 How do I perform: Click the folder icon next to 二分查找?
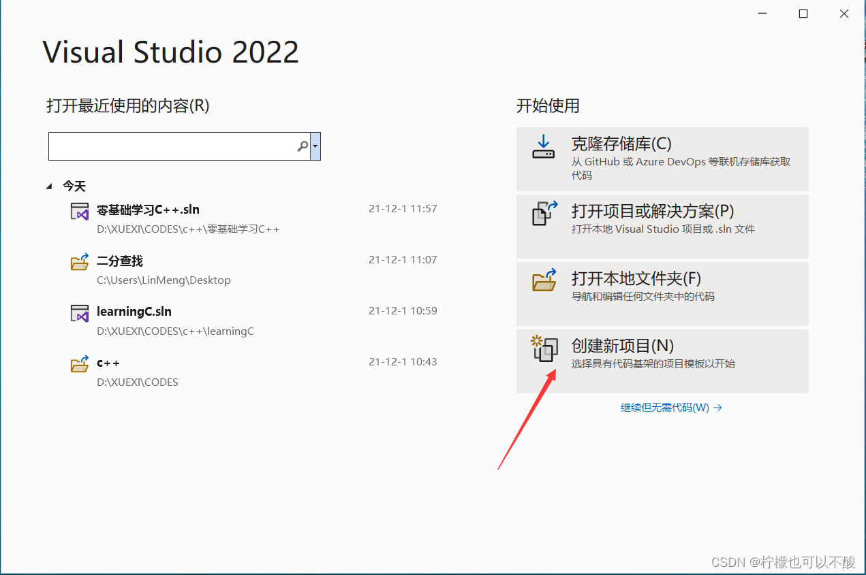click(78, 262)
